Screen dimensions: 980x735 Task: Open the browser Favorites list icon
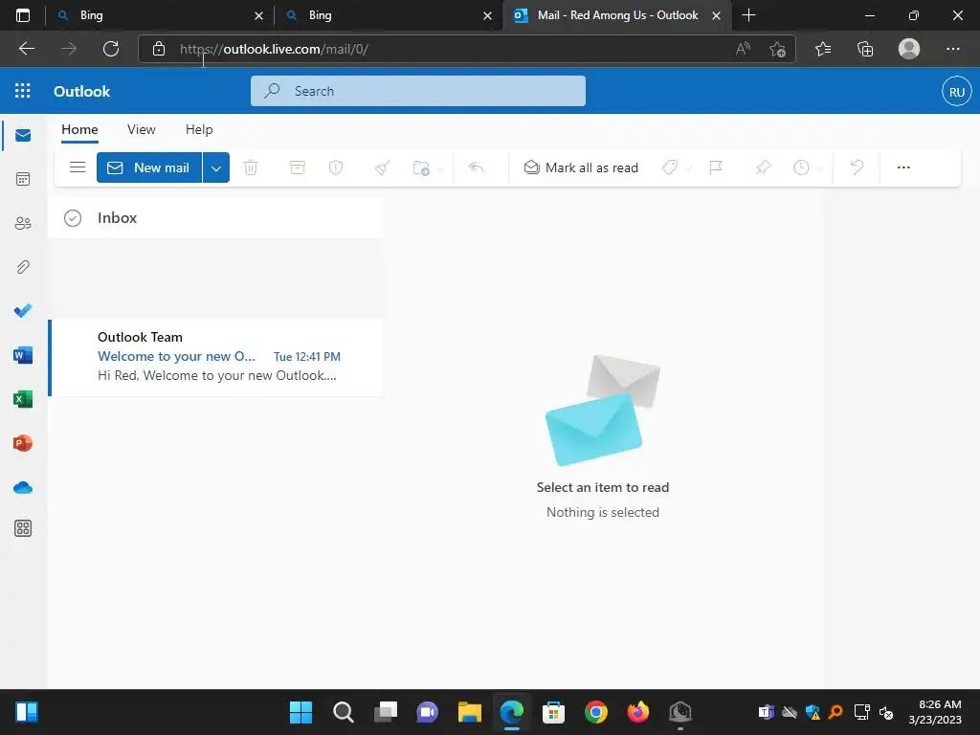(823, 49)
